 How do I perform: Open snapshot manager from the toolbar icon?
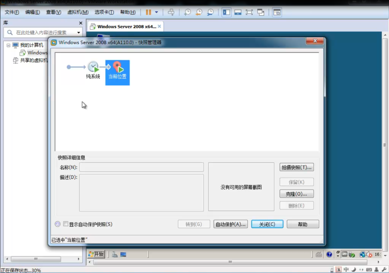[x=210, y=12]
